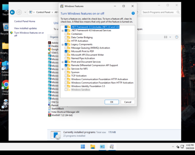
Task: Select the Recycle Bin desktop icon
Action: 5,29
